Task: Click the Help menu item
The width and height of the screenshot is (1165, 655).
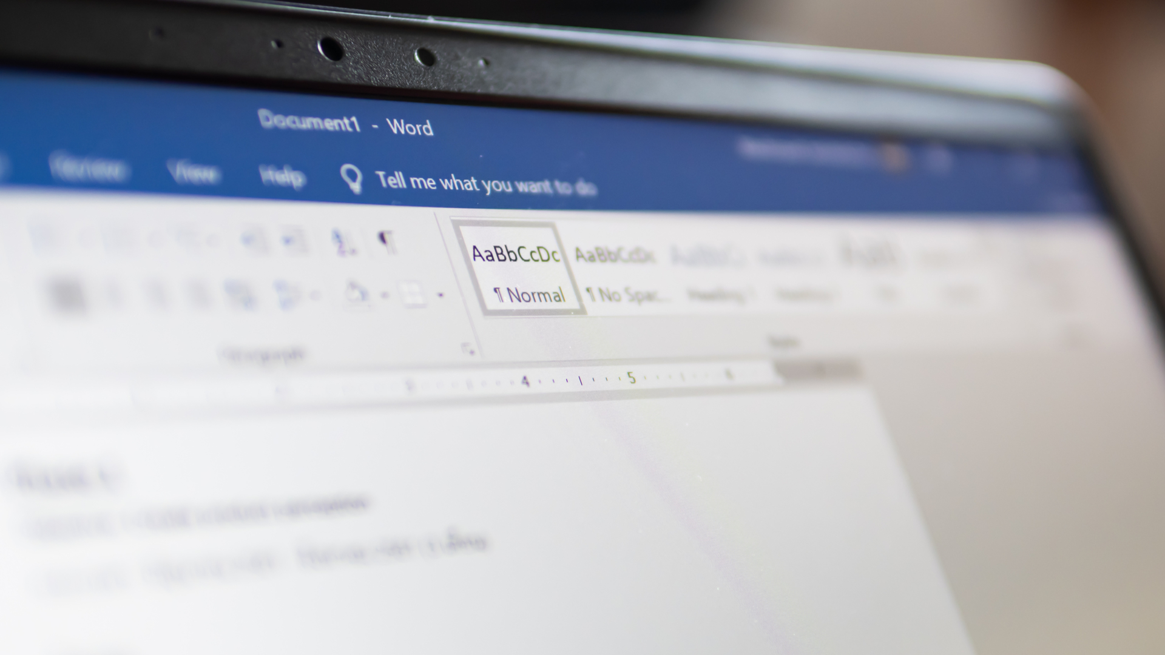Action: (282, 176)
